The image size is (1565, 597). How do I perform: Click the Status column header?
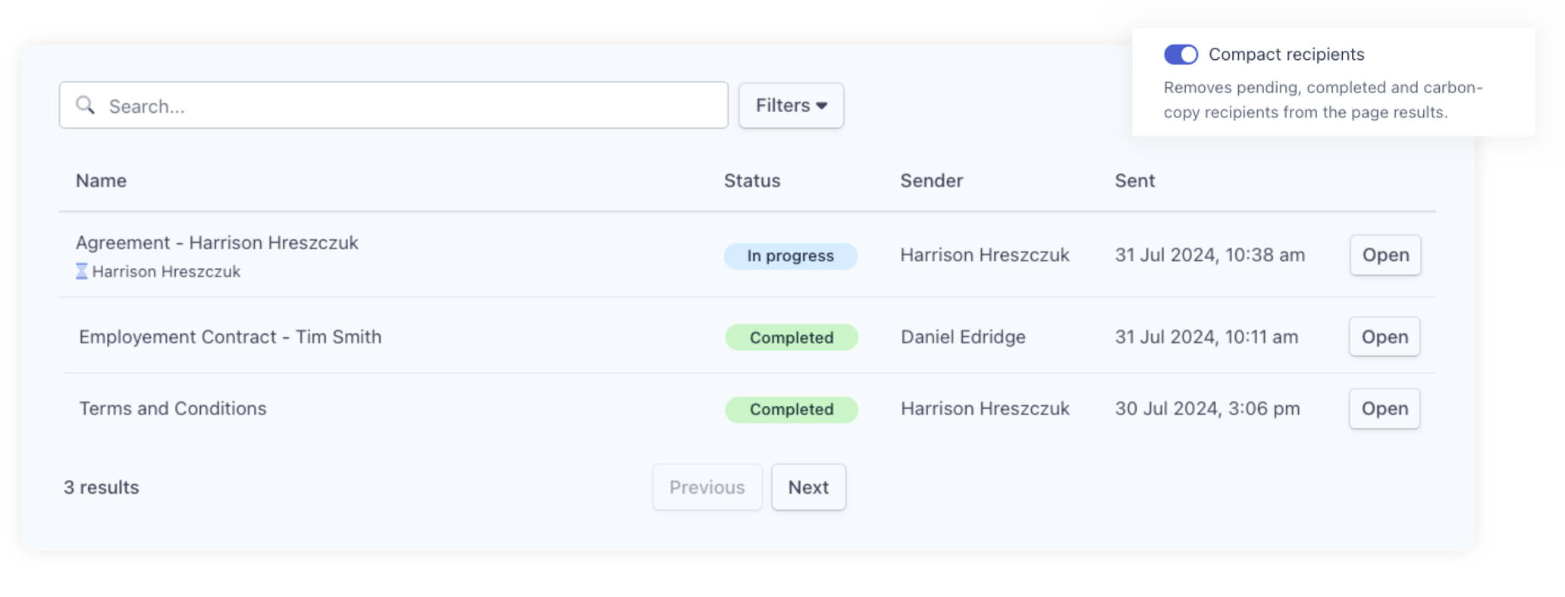pos(751,181)
